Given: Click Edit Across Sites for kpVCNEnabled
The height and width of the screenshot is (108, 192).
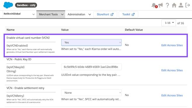Looking at the screenshot, I should (x=172, y=45).
